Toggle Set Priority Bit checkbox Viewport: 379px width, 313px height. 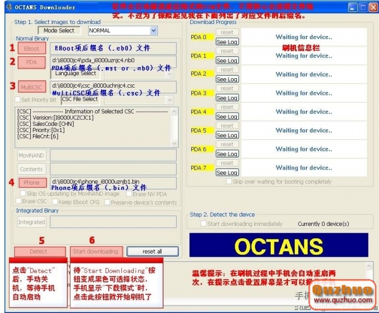coord(18,99)
